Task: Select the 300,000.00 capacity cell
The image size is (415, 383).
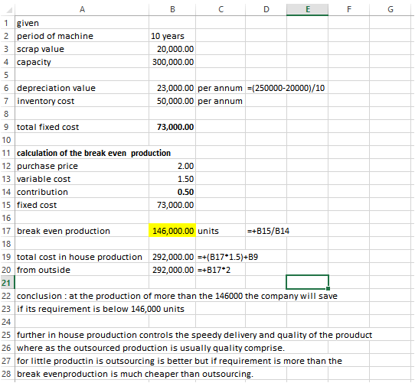Action: 172,62
